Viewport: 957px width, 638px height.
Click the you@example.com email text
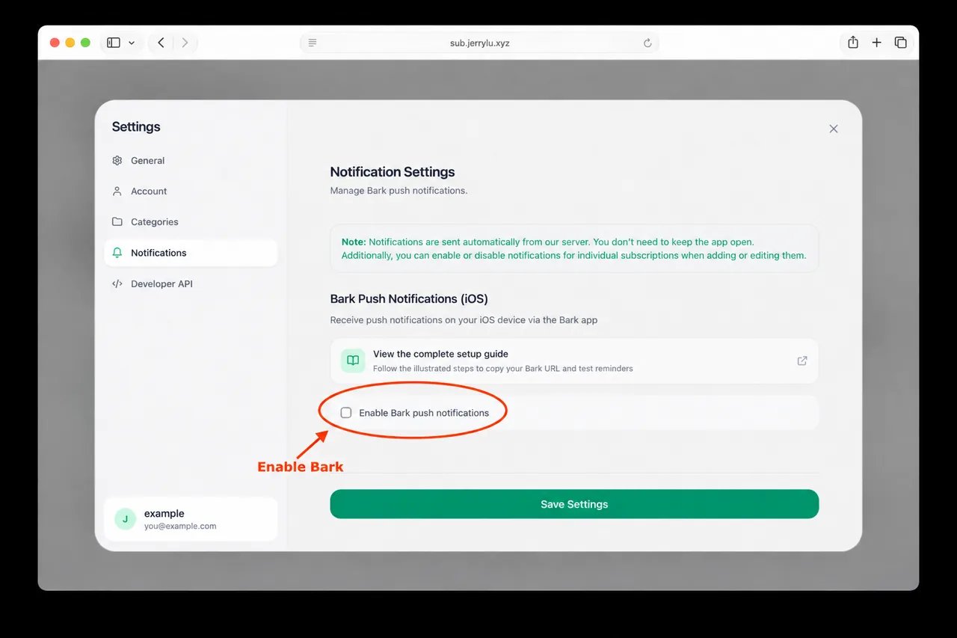tap(180, 527)
